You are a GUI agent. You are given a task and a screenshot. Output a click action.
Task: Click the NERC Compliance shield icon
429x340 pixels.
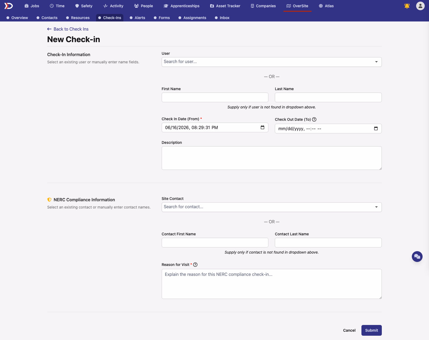click(x=49, y=200)
